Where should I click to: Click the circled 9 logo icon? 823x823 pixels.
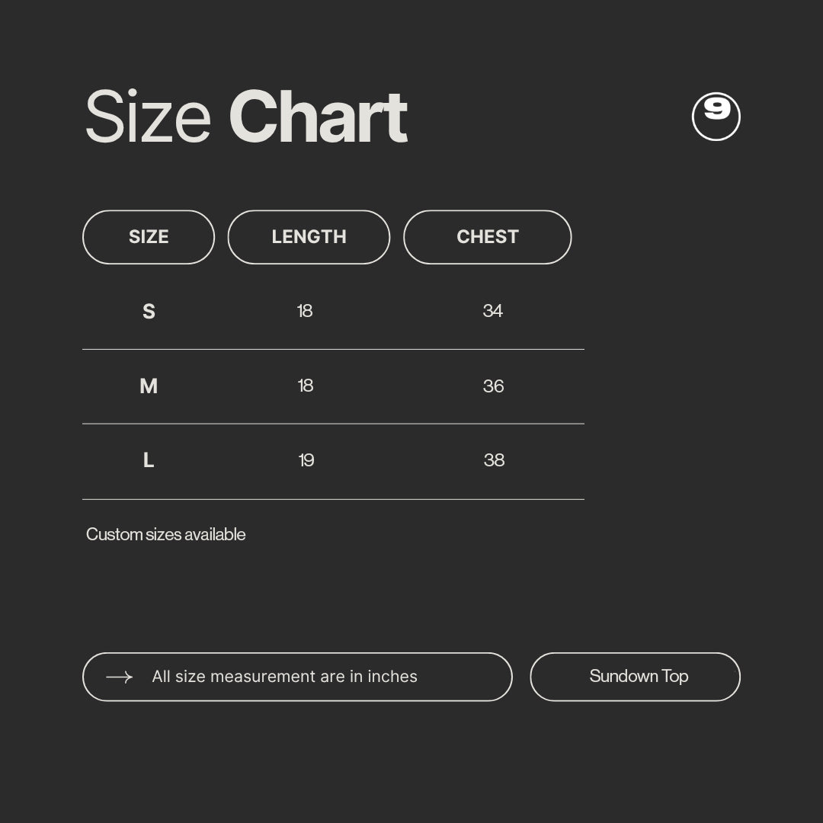[x=716, y=117]
